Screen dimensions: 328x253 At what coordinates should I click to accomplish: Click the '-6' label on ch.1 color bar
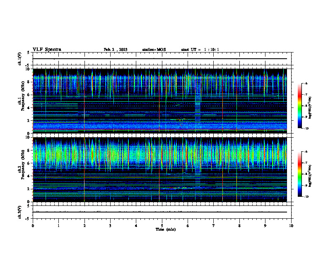[x=306, y=83]
